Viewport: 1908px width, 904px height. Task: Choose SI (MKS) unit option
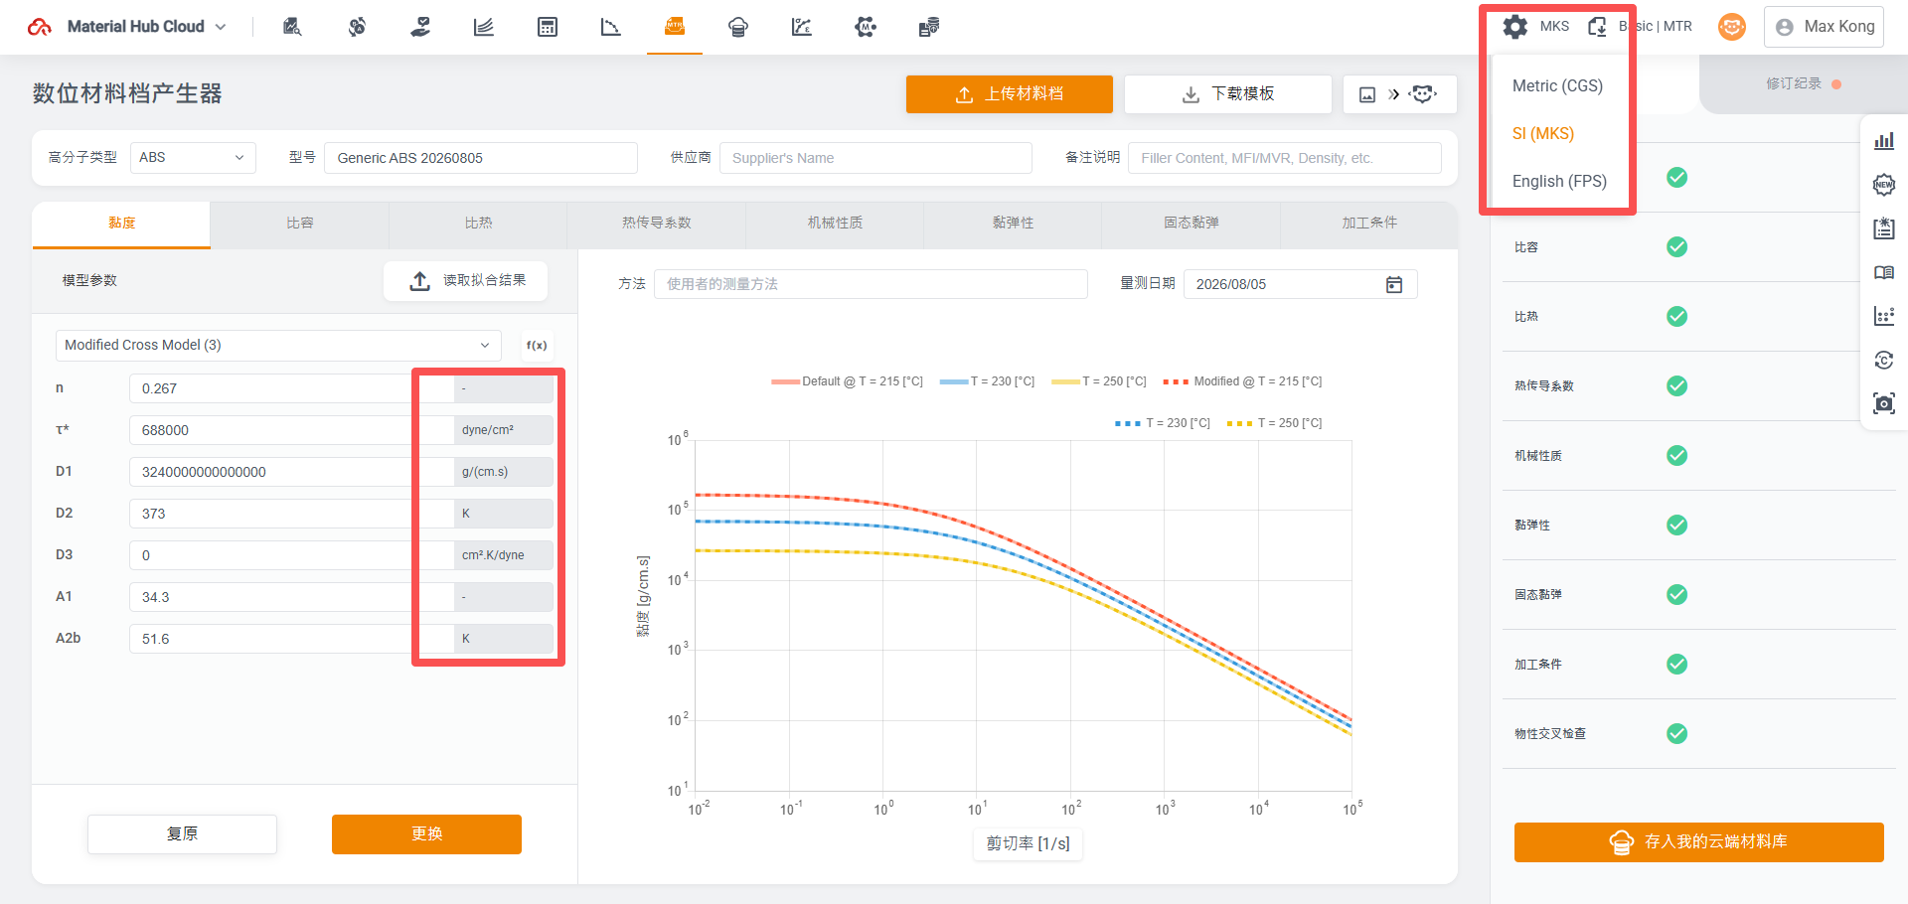[1543, 133]
